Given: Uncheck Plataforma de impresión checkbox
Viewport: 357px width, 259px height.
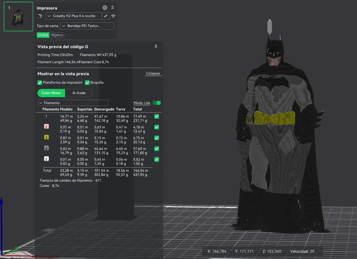Looking at the screenshot, I should tap(40, 83).
